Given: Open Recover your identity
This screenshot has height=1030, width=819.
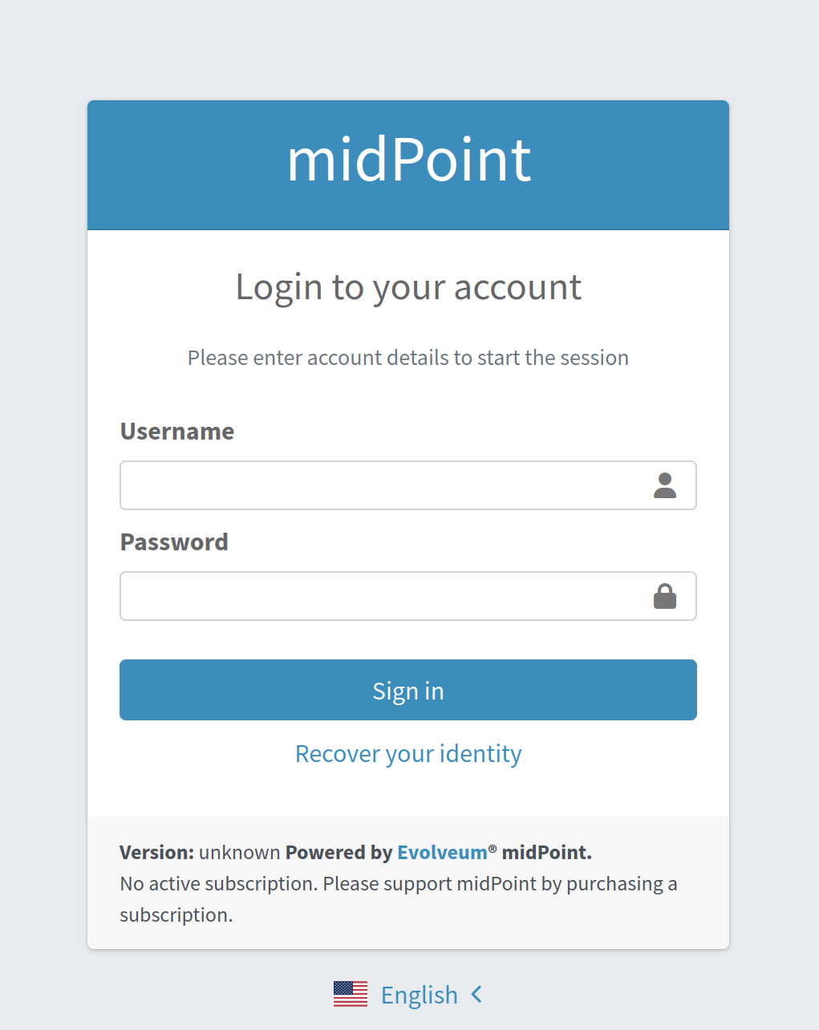Looking at the screenshot, I should pyautogui.click(x=408, y=753).
